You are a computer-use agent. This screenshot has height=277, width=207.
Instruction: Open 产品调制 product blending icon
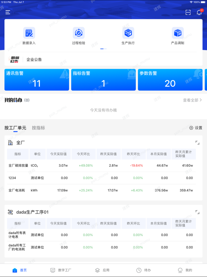(178, 33)
